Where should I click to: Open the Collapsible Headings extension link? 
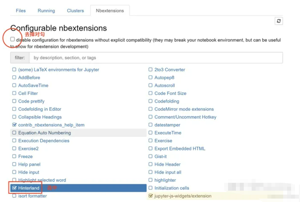pyautogui.click(x=40, y=117)
